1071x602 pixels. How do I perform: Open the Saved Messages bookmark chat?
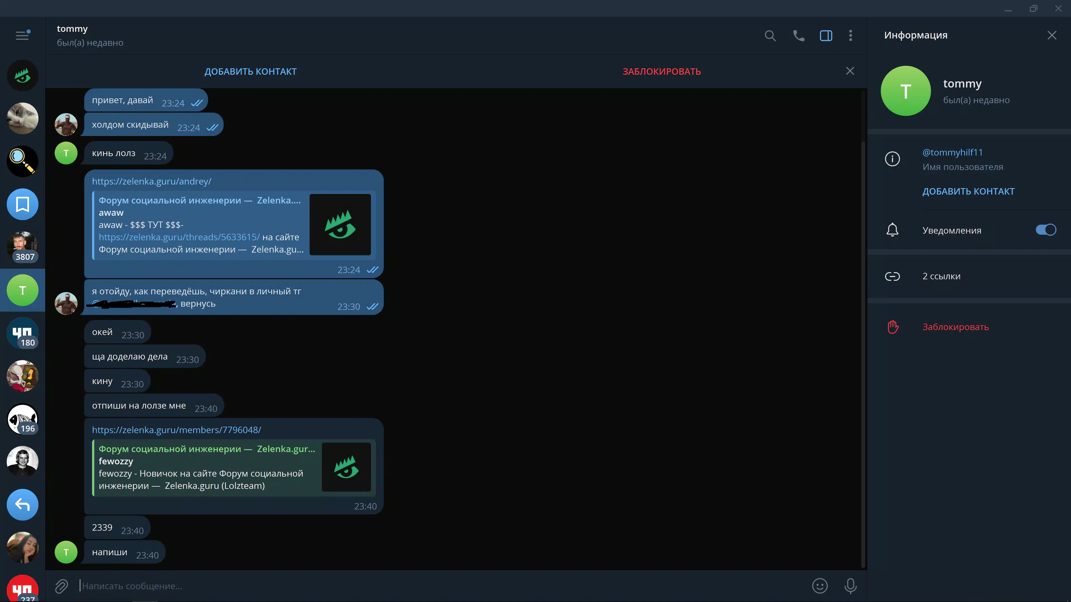[22, 204]
